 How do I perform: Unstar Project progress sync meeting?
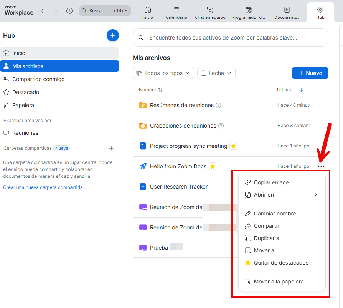pyautogui.click(x=233, y=146)
